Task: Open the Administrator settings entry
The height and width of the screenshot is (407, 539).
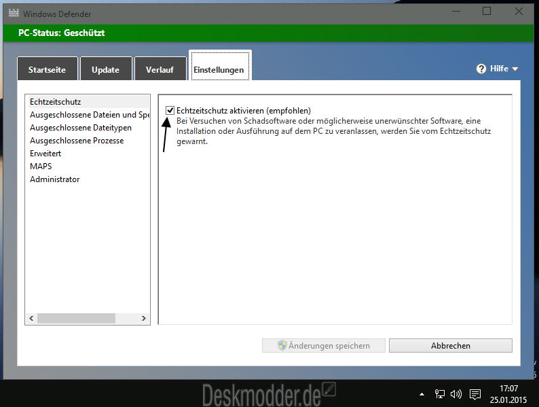Action: pyautogui.click(x=88, y=179)
